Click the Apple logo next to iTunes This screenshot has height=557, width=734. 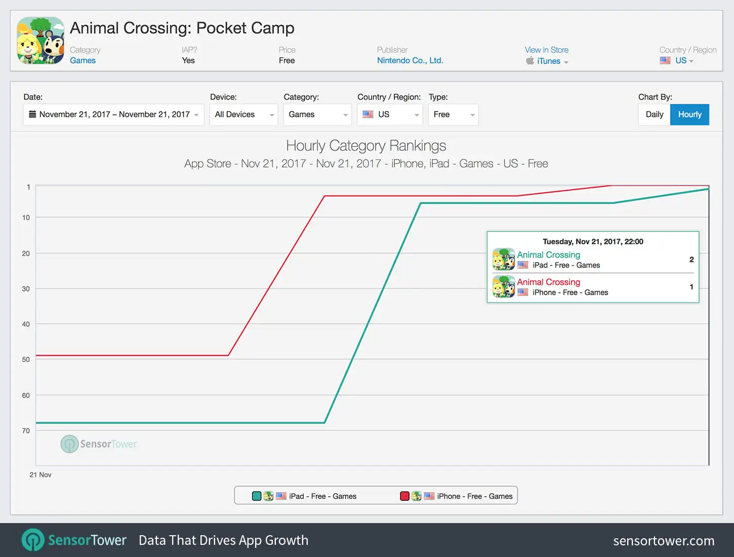point(530,61)
